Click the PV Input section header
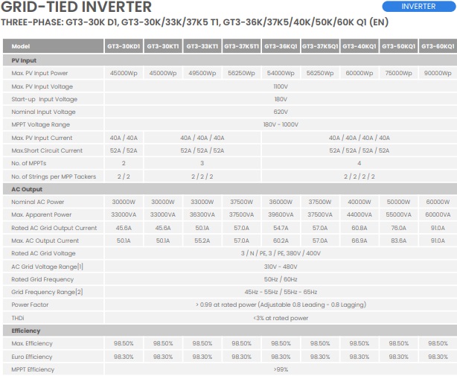The width and height of the screenshot is (457, 376). tap(25, 60)
